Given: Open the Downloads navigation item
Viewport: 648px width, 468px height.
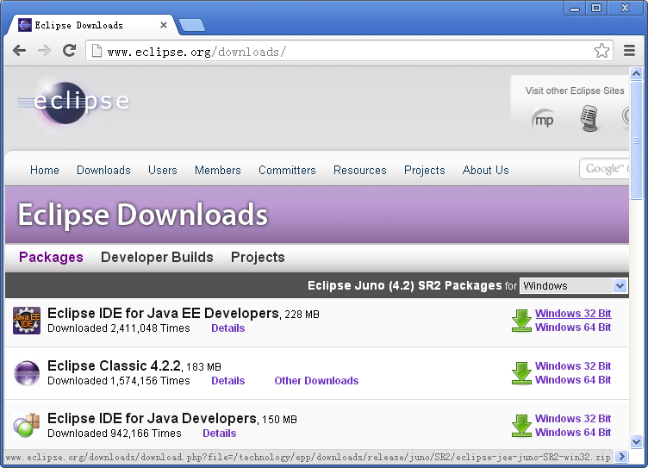Looking at the screenshot, I should [x=103, y=171].
